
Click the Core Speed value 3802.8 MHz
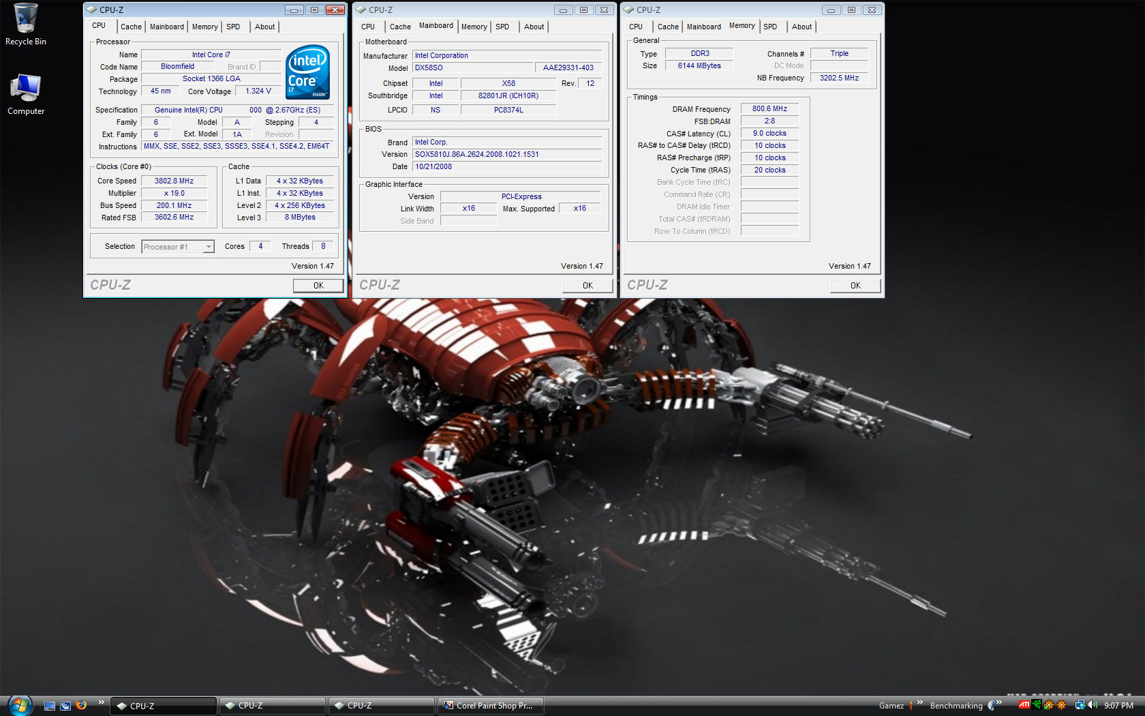pos(174,181)
